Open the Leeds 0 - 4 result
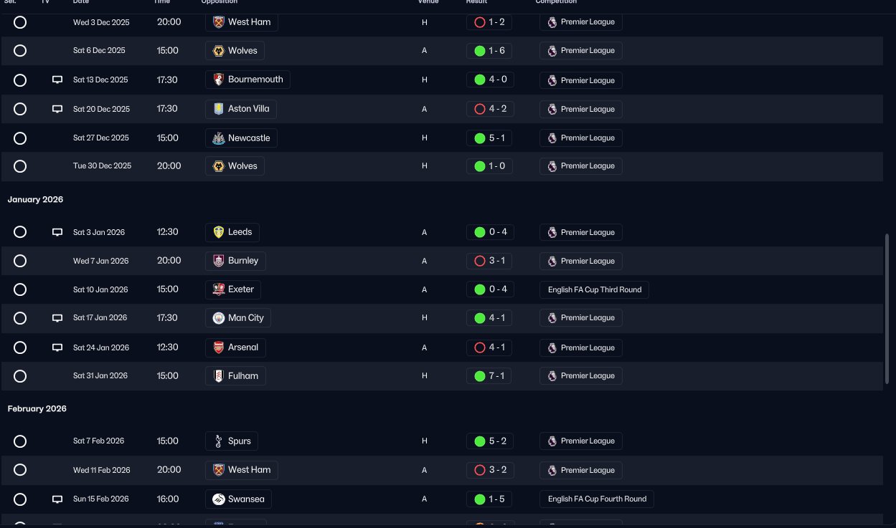The width and height of the screenshot is (896, 528). pyautogui.click(x=490, y=232)
